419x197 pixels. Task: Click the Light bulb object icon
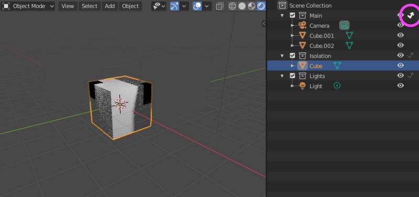pyautogui.click(x=302, y=86)
